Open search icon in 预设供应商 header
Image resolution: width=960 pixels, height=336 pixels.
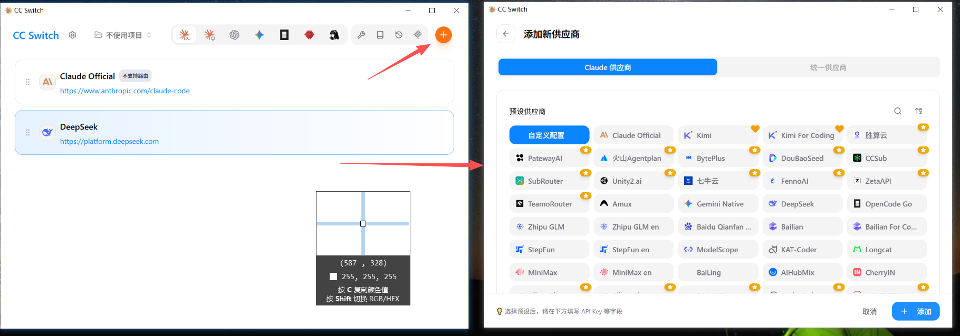[898, 111]
